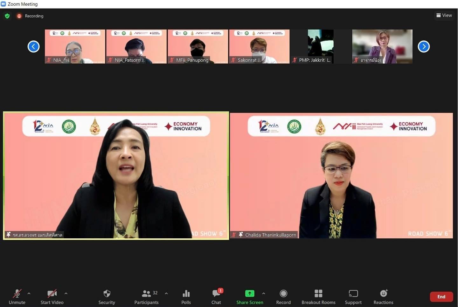
Task: Select the NIA_Patsorn J. video thumbnail
Action: pos(136,46)
